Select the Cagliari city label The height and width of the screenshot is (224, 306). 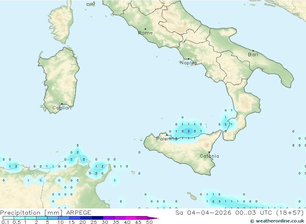tap(62, 108)
